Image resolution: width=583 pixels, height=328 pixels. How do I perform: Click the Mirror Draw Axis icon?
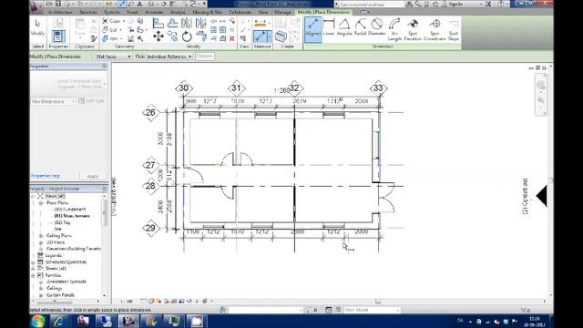200,24
